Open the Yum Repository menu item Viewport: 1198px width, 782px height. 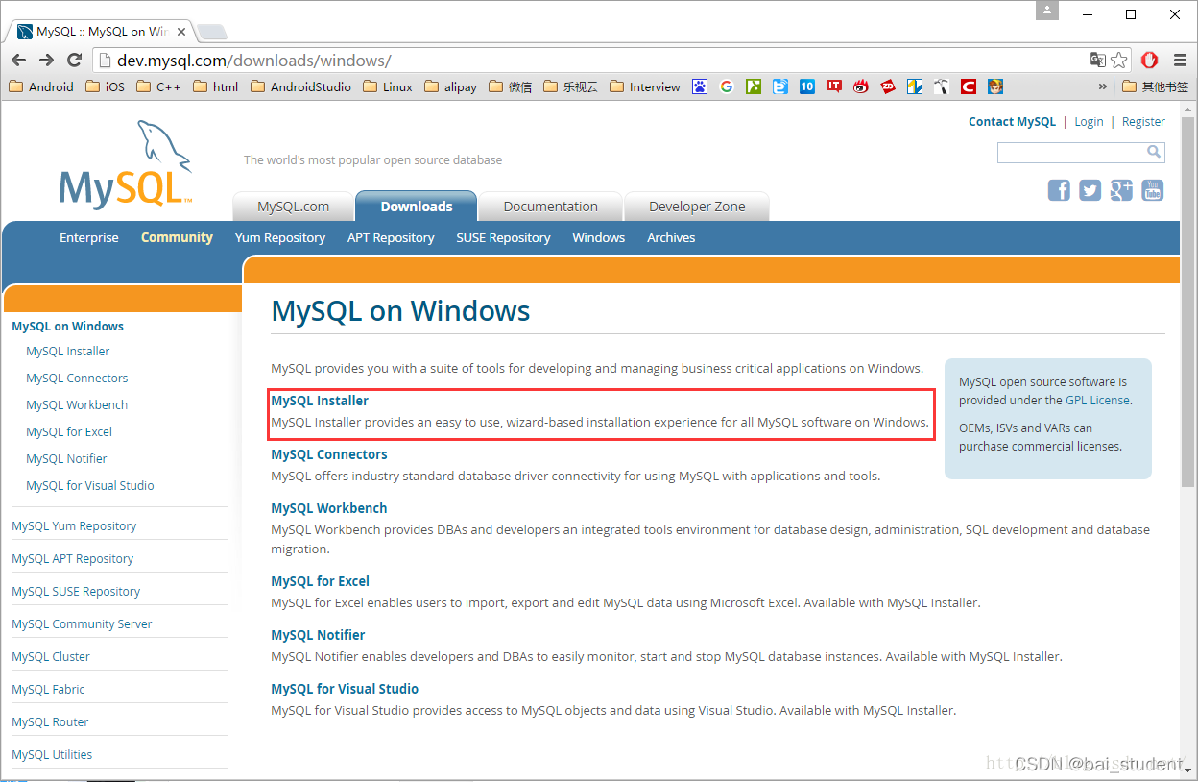coord(280,237)
